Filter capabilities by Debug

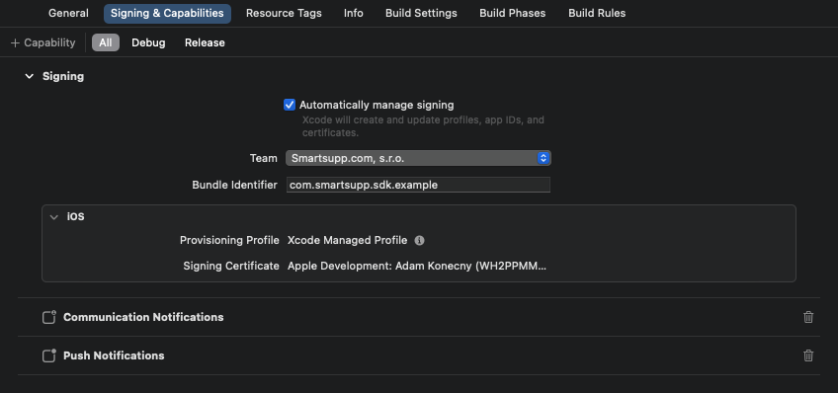point(148,42)
